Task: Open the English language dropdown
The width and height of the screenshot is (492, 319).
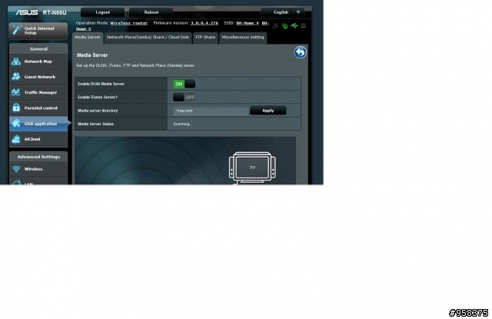Action: click(x=282, y=12)
